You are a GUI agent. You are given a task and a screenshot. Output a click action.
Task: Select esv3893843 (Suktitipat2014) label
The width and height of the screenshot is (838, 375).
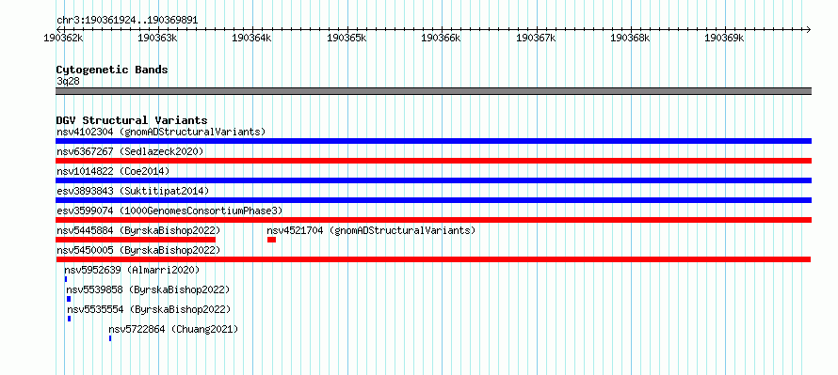pos(133,191)
